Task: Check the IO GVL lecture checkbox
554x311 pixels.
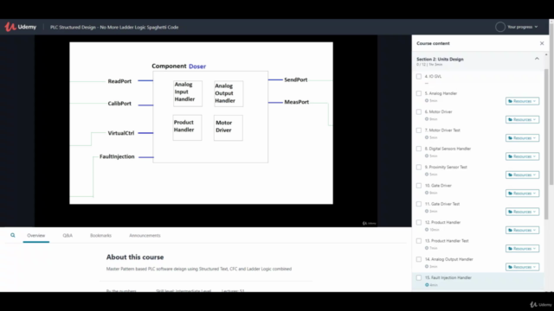Action: (419, 76)
